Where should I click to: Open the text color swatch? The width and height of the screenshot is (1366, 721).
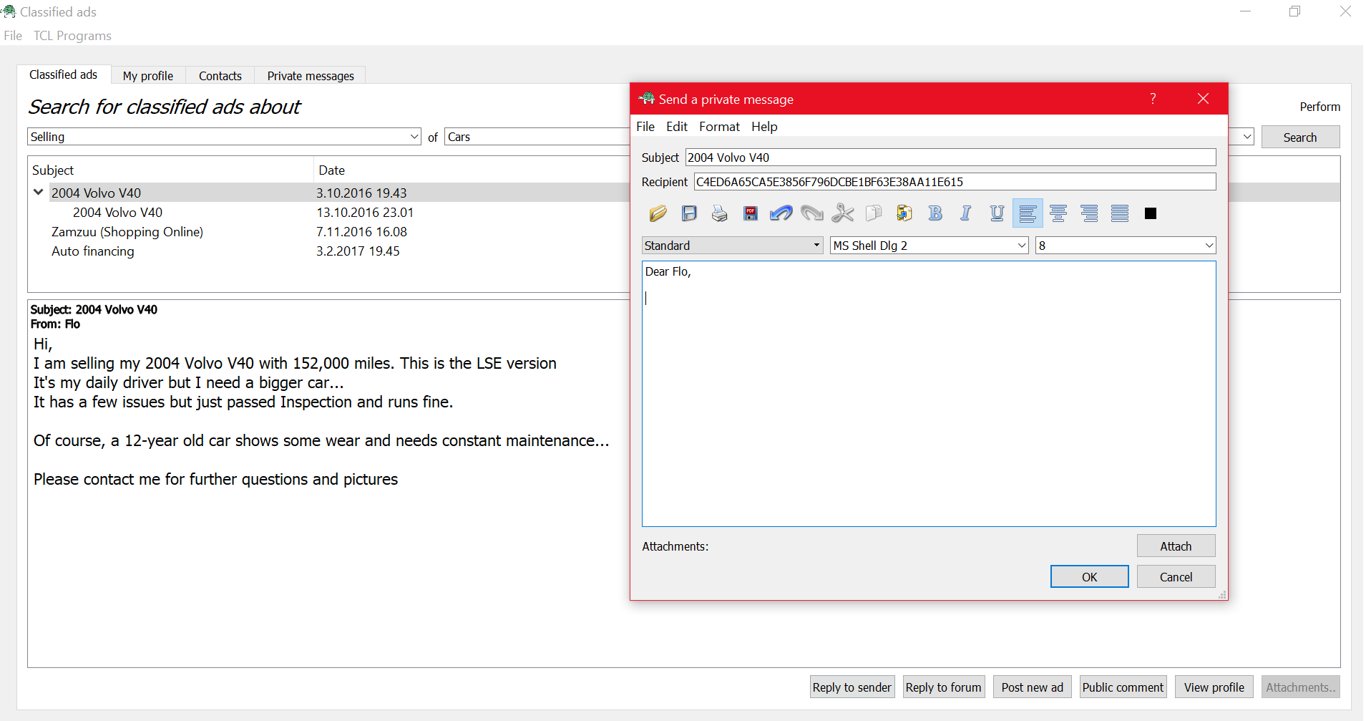pos(1151,213)
